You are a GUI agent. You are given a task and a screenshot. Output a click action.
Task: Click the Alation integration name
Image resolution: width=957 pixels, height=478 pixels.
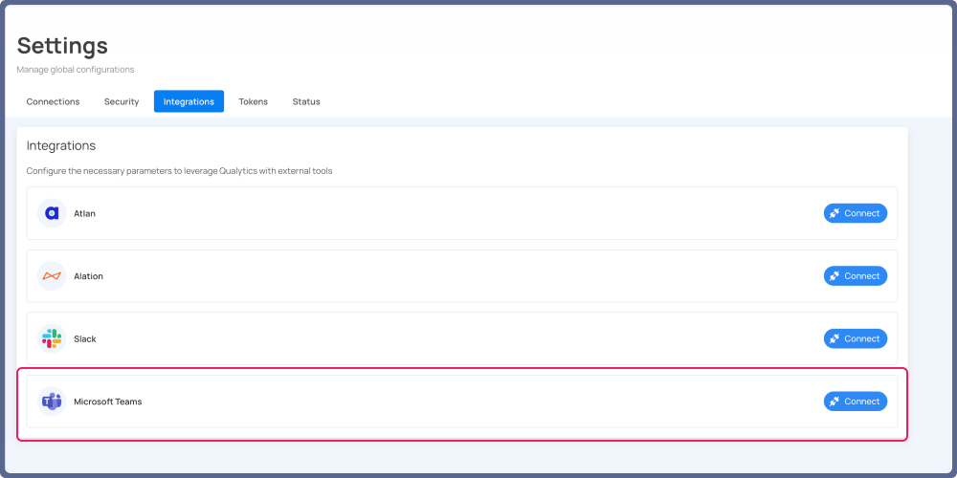88,276
